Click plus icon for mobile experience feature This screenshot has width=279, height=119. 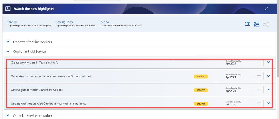click(x=259, y=103)
